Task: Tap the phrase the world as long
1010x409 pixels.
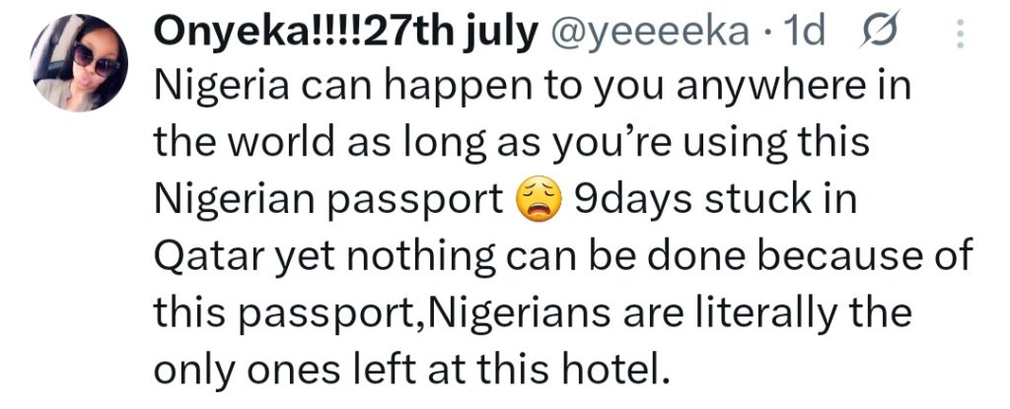Action: pos(296,146)
